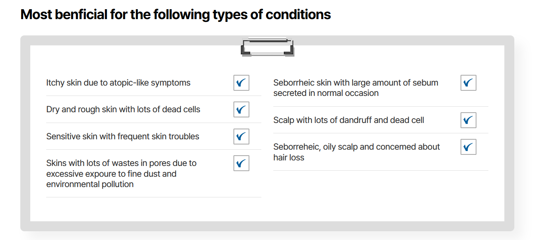Select 'Dry and rough skin' condition text
This screenshot has height=240, width=543.
[123, 109]
